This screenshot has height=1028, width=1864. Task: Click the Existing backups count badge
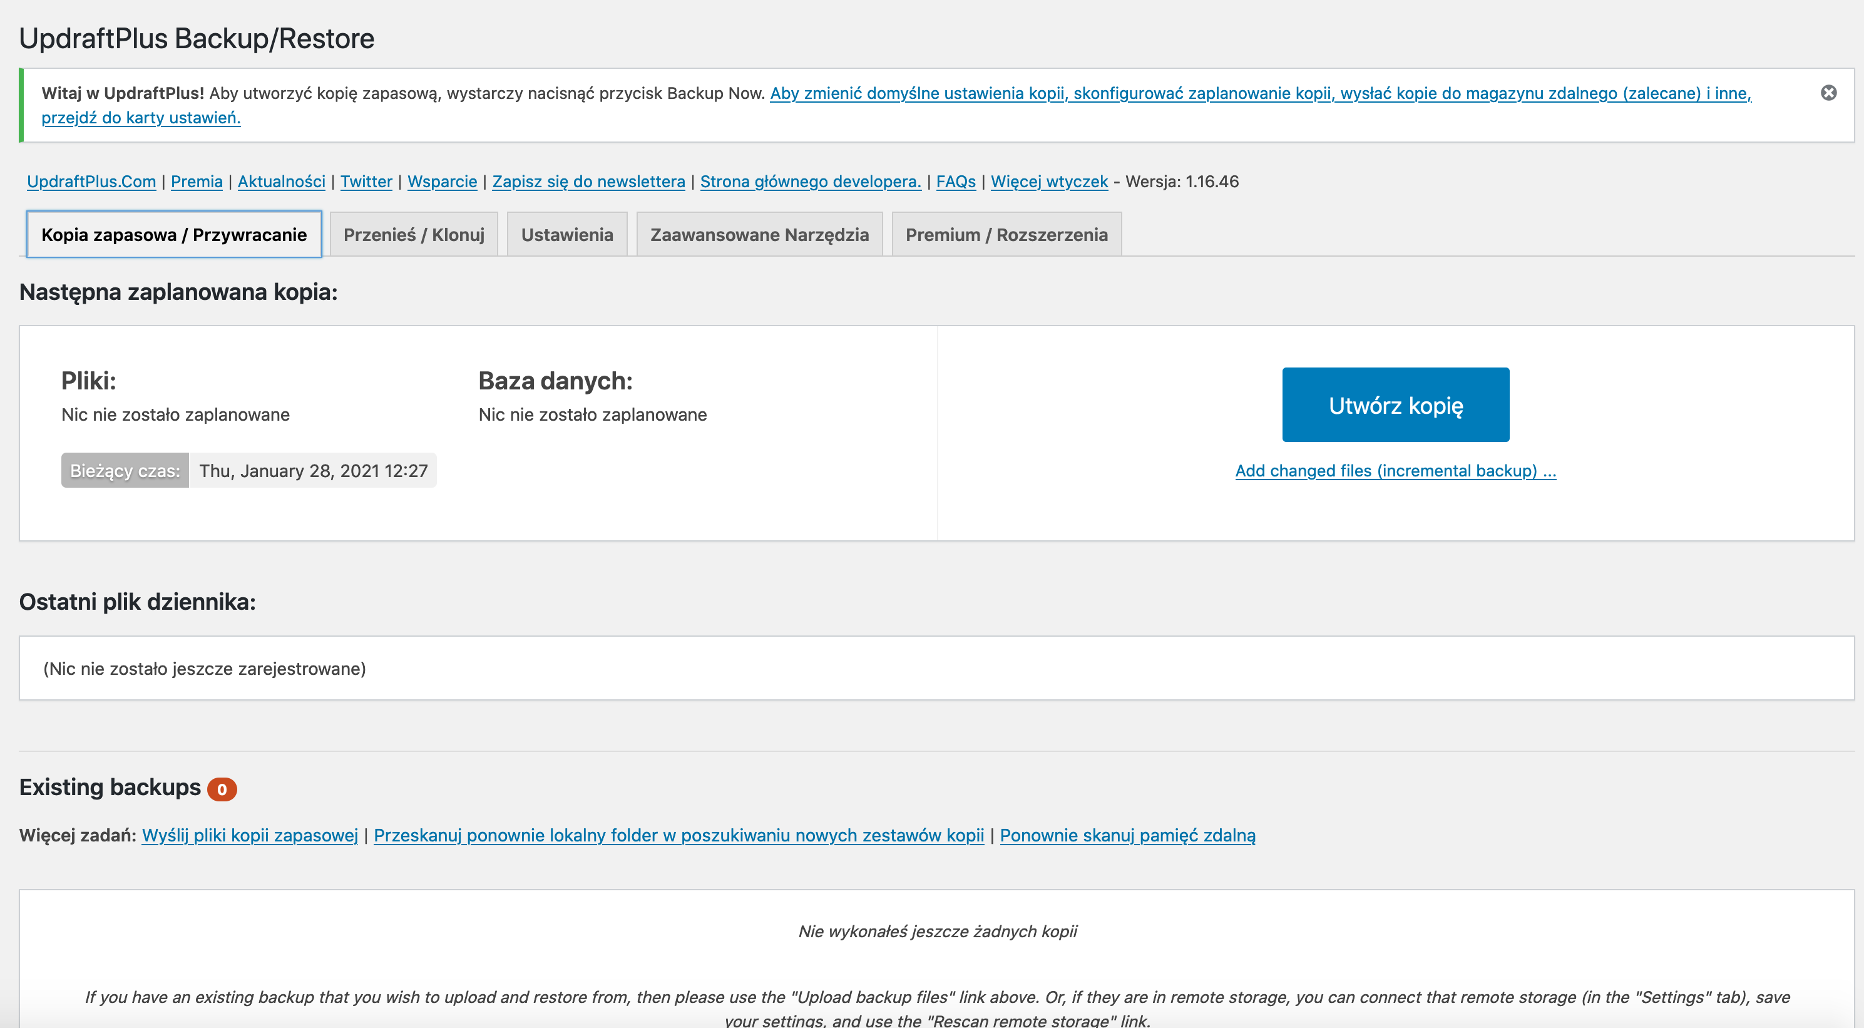pyautogui.click(x=222, y=789)
